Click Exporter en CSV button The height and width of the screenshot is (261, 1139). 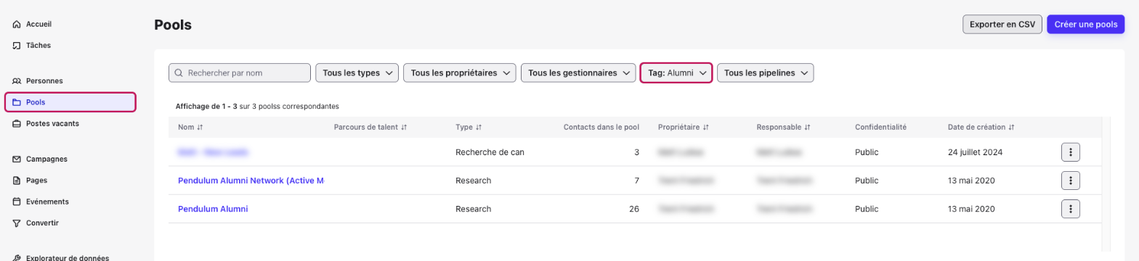pos(1002,24)
